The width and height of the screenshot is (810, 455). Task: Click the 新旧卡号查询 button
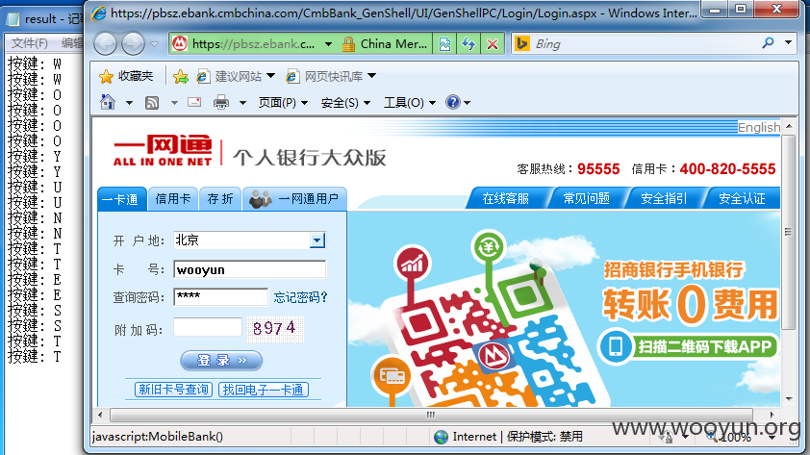pyautogui.click(x=173, y=390)
